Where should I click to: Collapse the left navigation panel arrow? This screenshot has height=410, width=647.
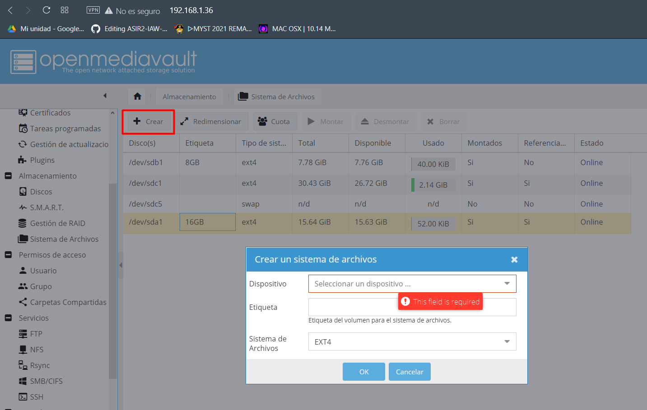105,96
